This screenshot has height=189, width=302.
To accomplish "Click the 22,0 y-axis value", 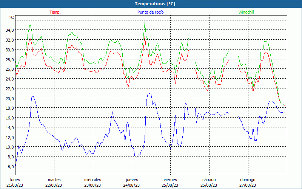I will click(x=10, y=88).
